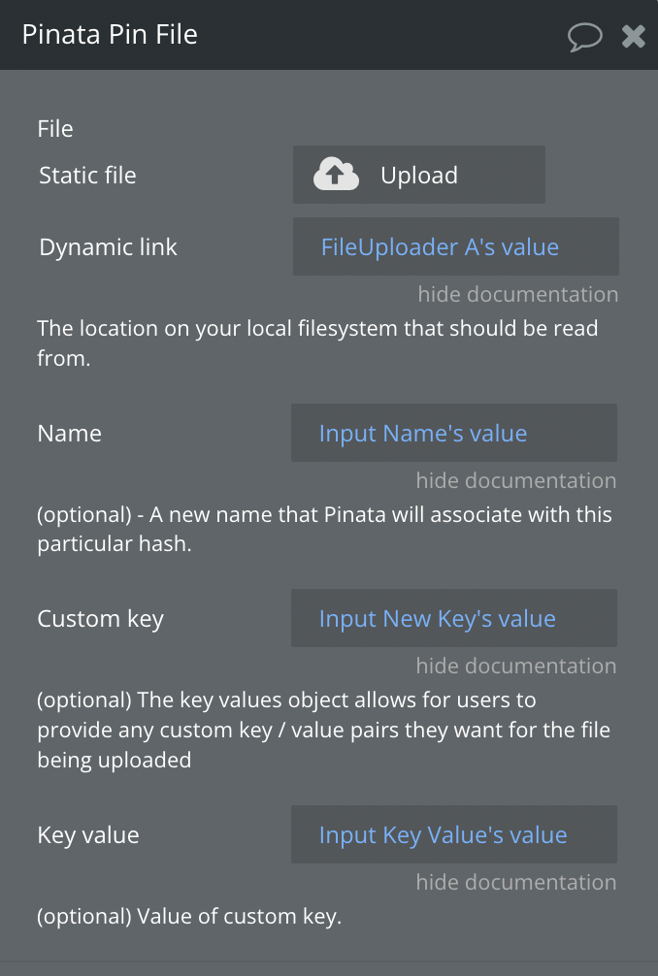This screenshot has width=658, height=976.
Task: Edit the FileUploader A's value dynamic link
Action: coord(456,246)
